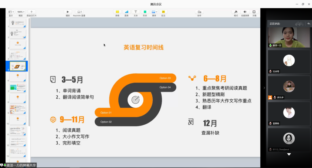Add a text box with the 文本 icon
Screen dimensions: 312x168
pos(136,12)
